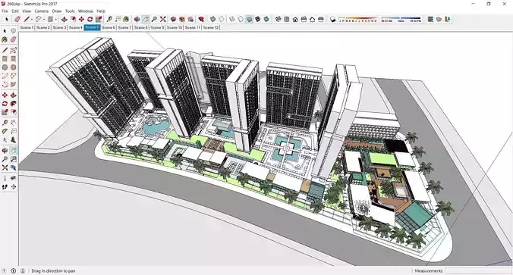This screenshot has width=513, height=275.
Task: Activate the Section Plane tool
Action: (13, 187)
